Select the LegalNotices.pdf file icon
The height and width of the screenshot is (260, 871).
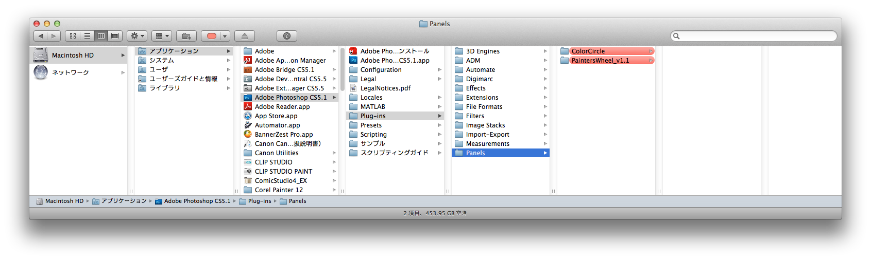(353, 88)
